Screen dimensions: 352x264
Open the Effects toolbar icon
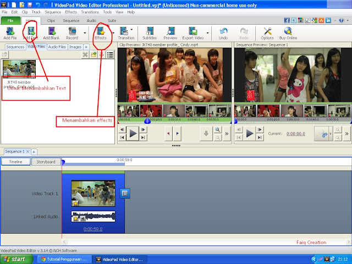pyautogui.click(x=101, y=33)
